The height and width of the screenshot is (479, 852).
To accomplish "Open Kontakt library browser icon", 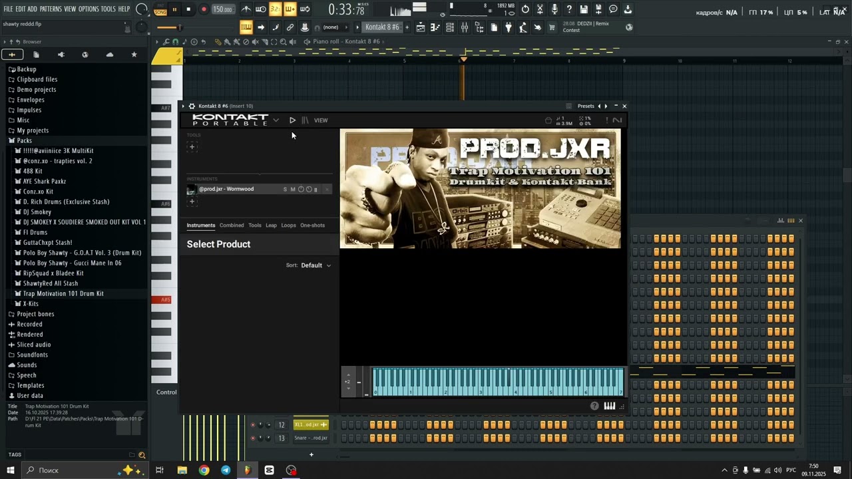I will [x=305, y=120].
